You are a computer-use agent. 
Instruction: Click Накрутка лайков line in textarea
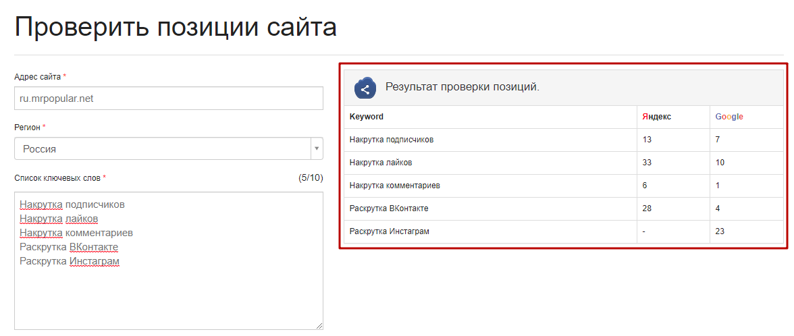click(59, 219)
